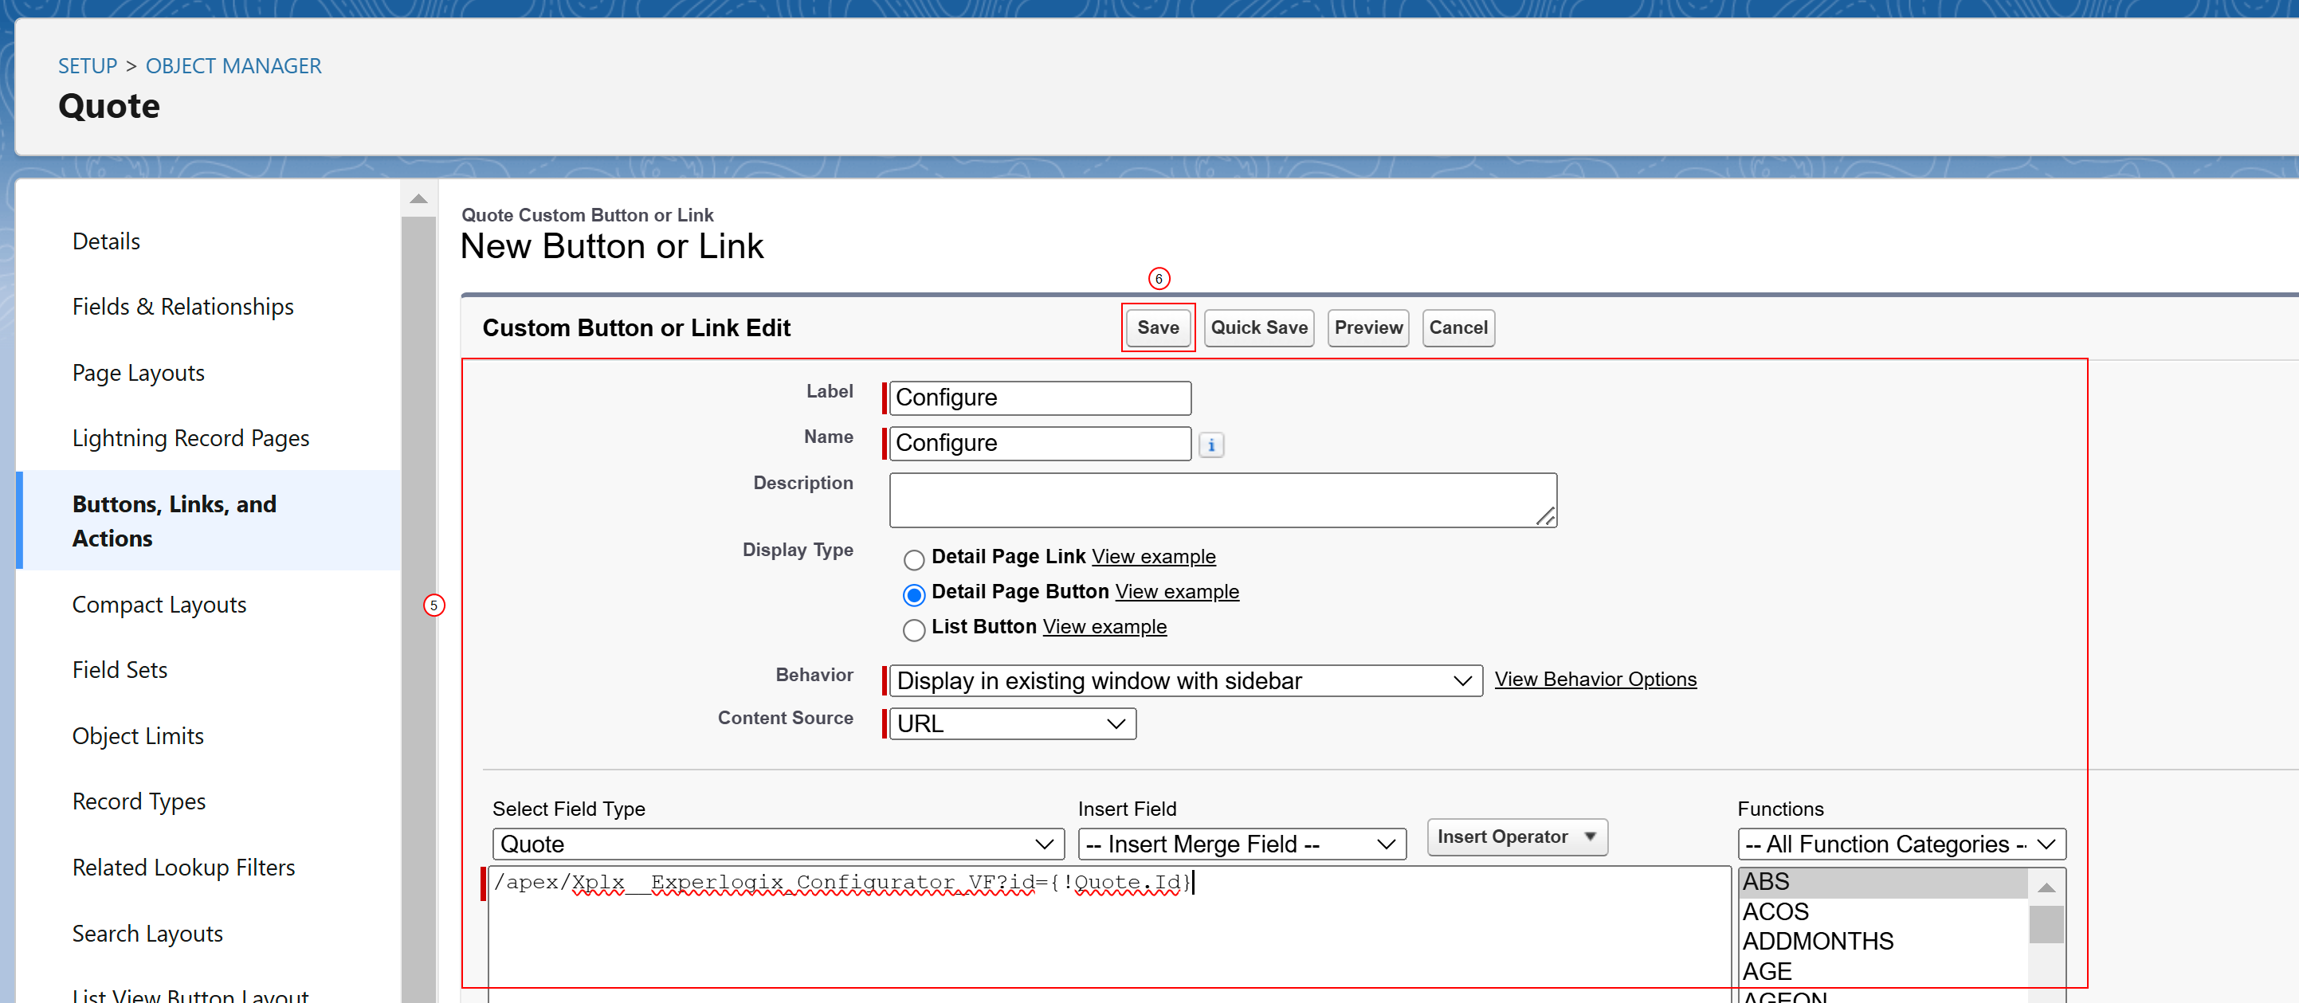This screenshot has height=1003, width=2299.
Task: Click the Description box resize handle
Action: (x=1545, y=515)
